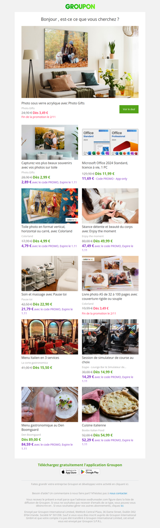Click the Groupon logo at top
The height and width of the screenshot is (528, 160).
80,6
